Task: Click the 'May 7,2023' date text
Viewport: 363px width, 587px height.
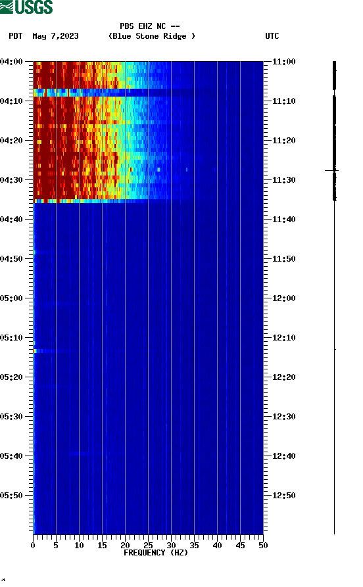Action: click(x=55, y=36)
